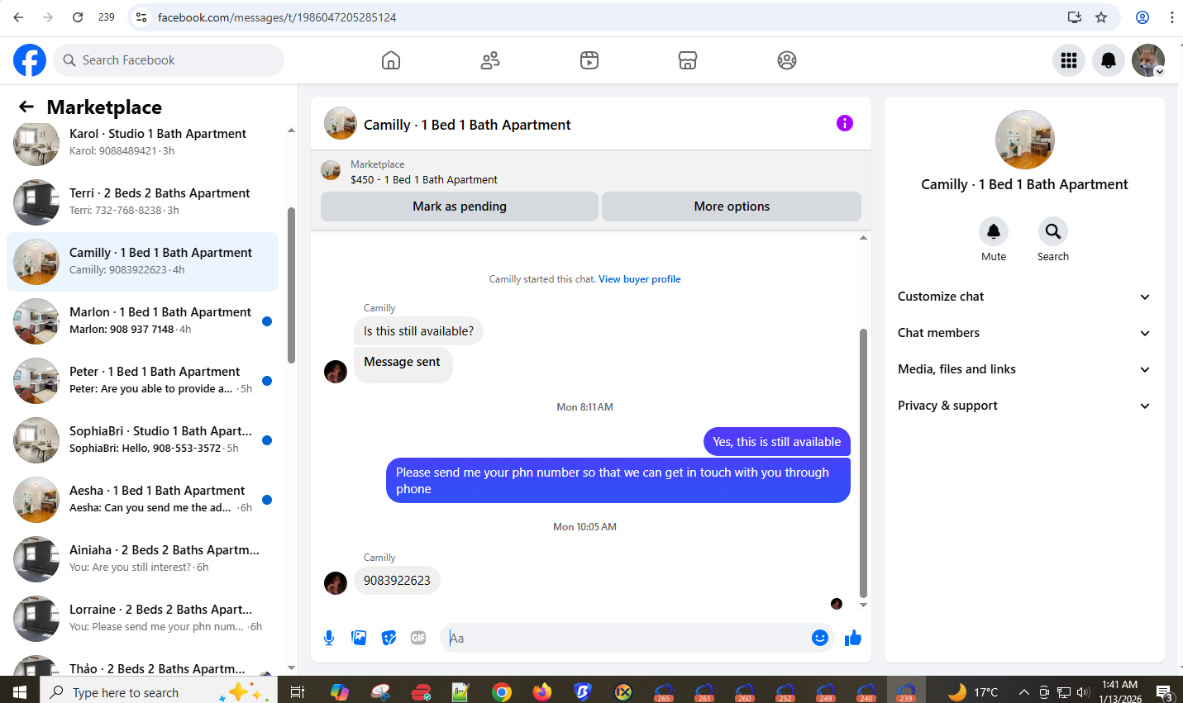The width and height of the screenshot is (1183, 703).
Task: Click the taskbar volume speaker icon
Action: tap(1083, 692)
